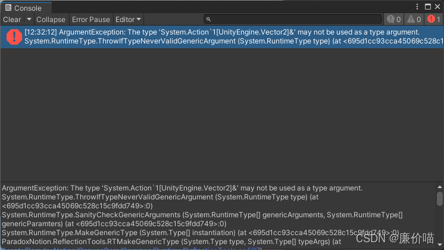Image resolution: width=444 pixels, height=250 pixels.
Task: Click the red error icon of log entry
Action: tap(14, 37)
